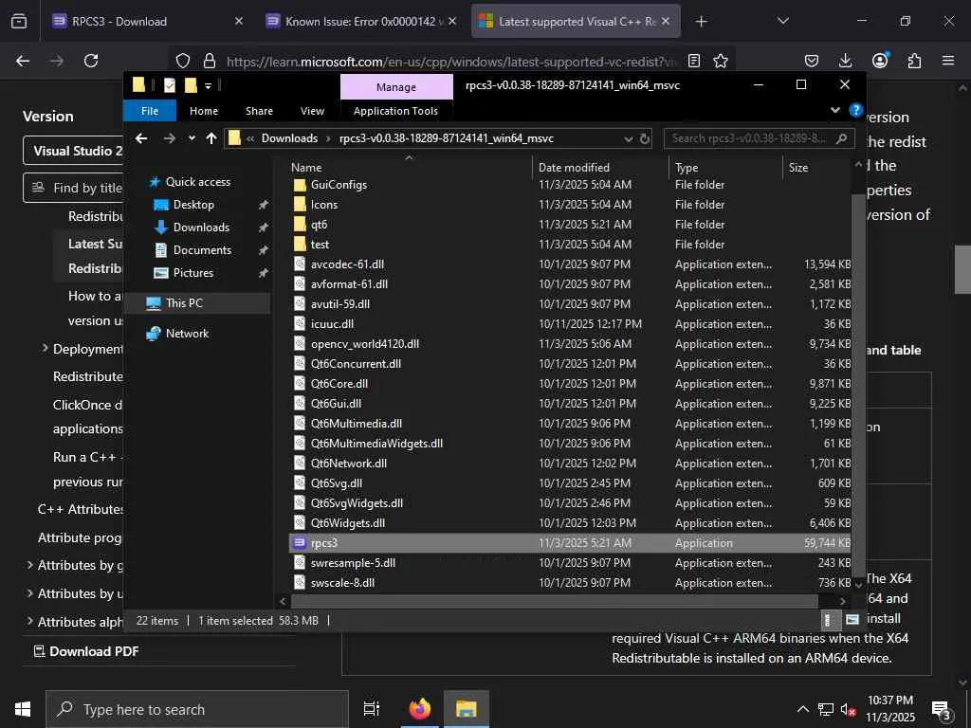Open Firefox downloads panel
Image resolution: width=971 pixels, height=728 pixels.
coord(845,61)
